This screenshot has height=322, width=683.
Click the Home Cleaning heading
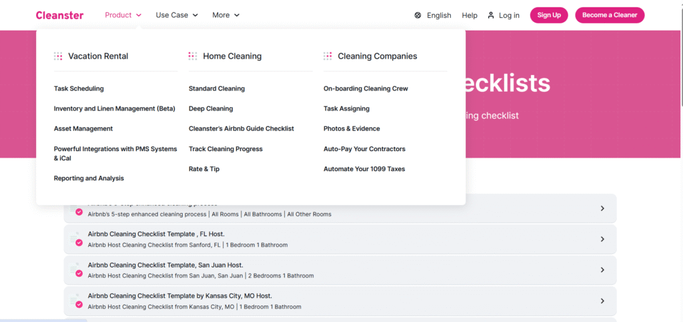pyautogui.click(x=232, y=56)
